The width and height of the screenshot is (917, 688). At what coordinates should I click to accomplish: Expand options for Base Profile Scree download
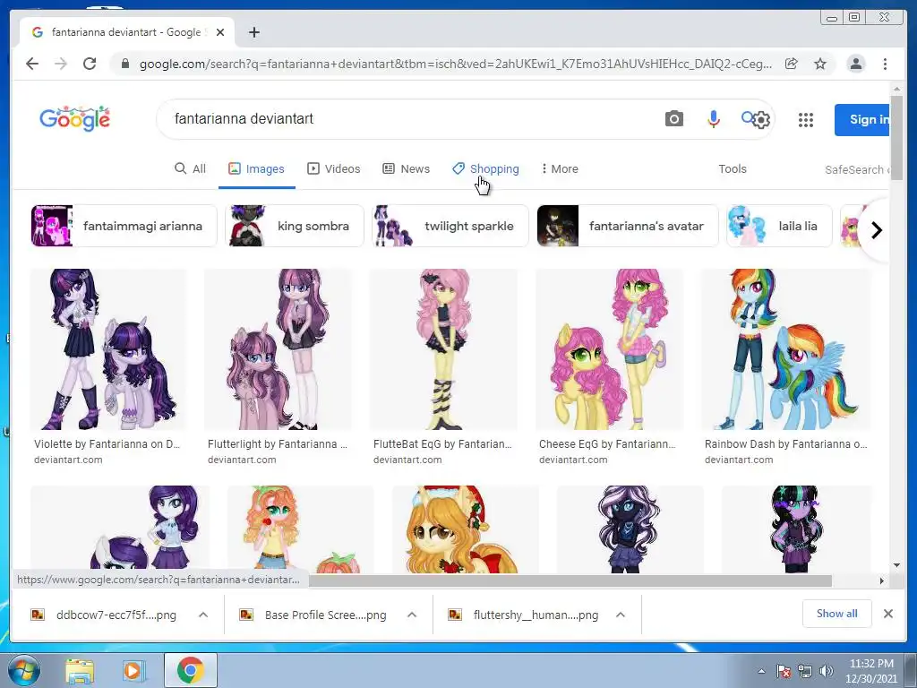pyautogui.click(x=412, y=615)
